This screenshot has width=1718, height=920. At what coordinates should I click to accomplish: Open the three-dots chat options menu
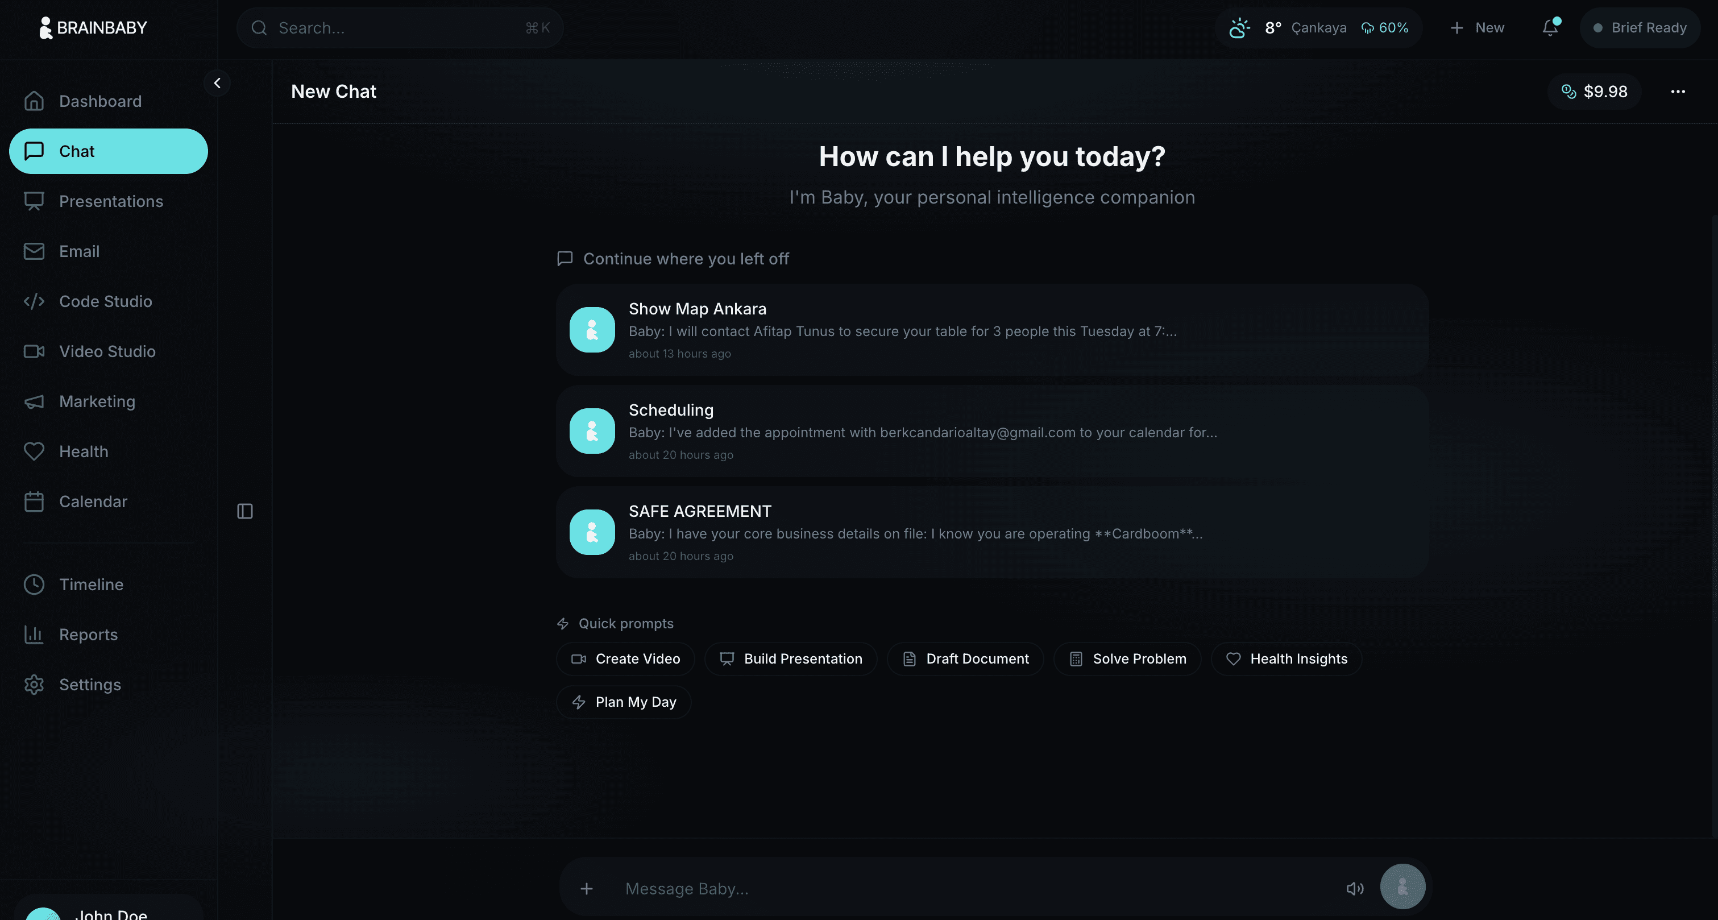pos(1677,92)
